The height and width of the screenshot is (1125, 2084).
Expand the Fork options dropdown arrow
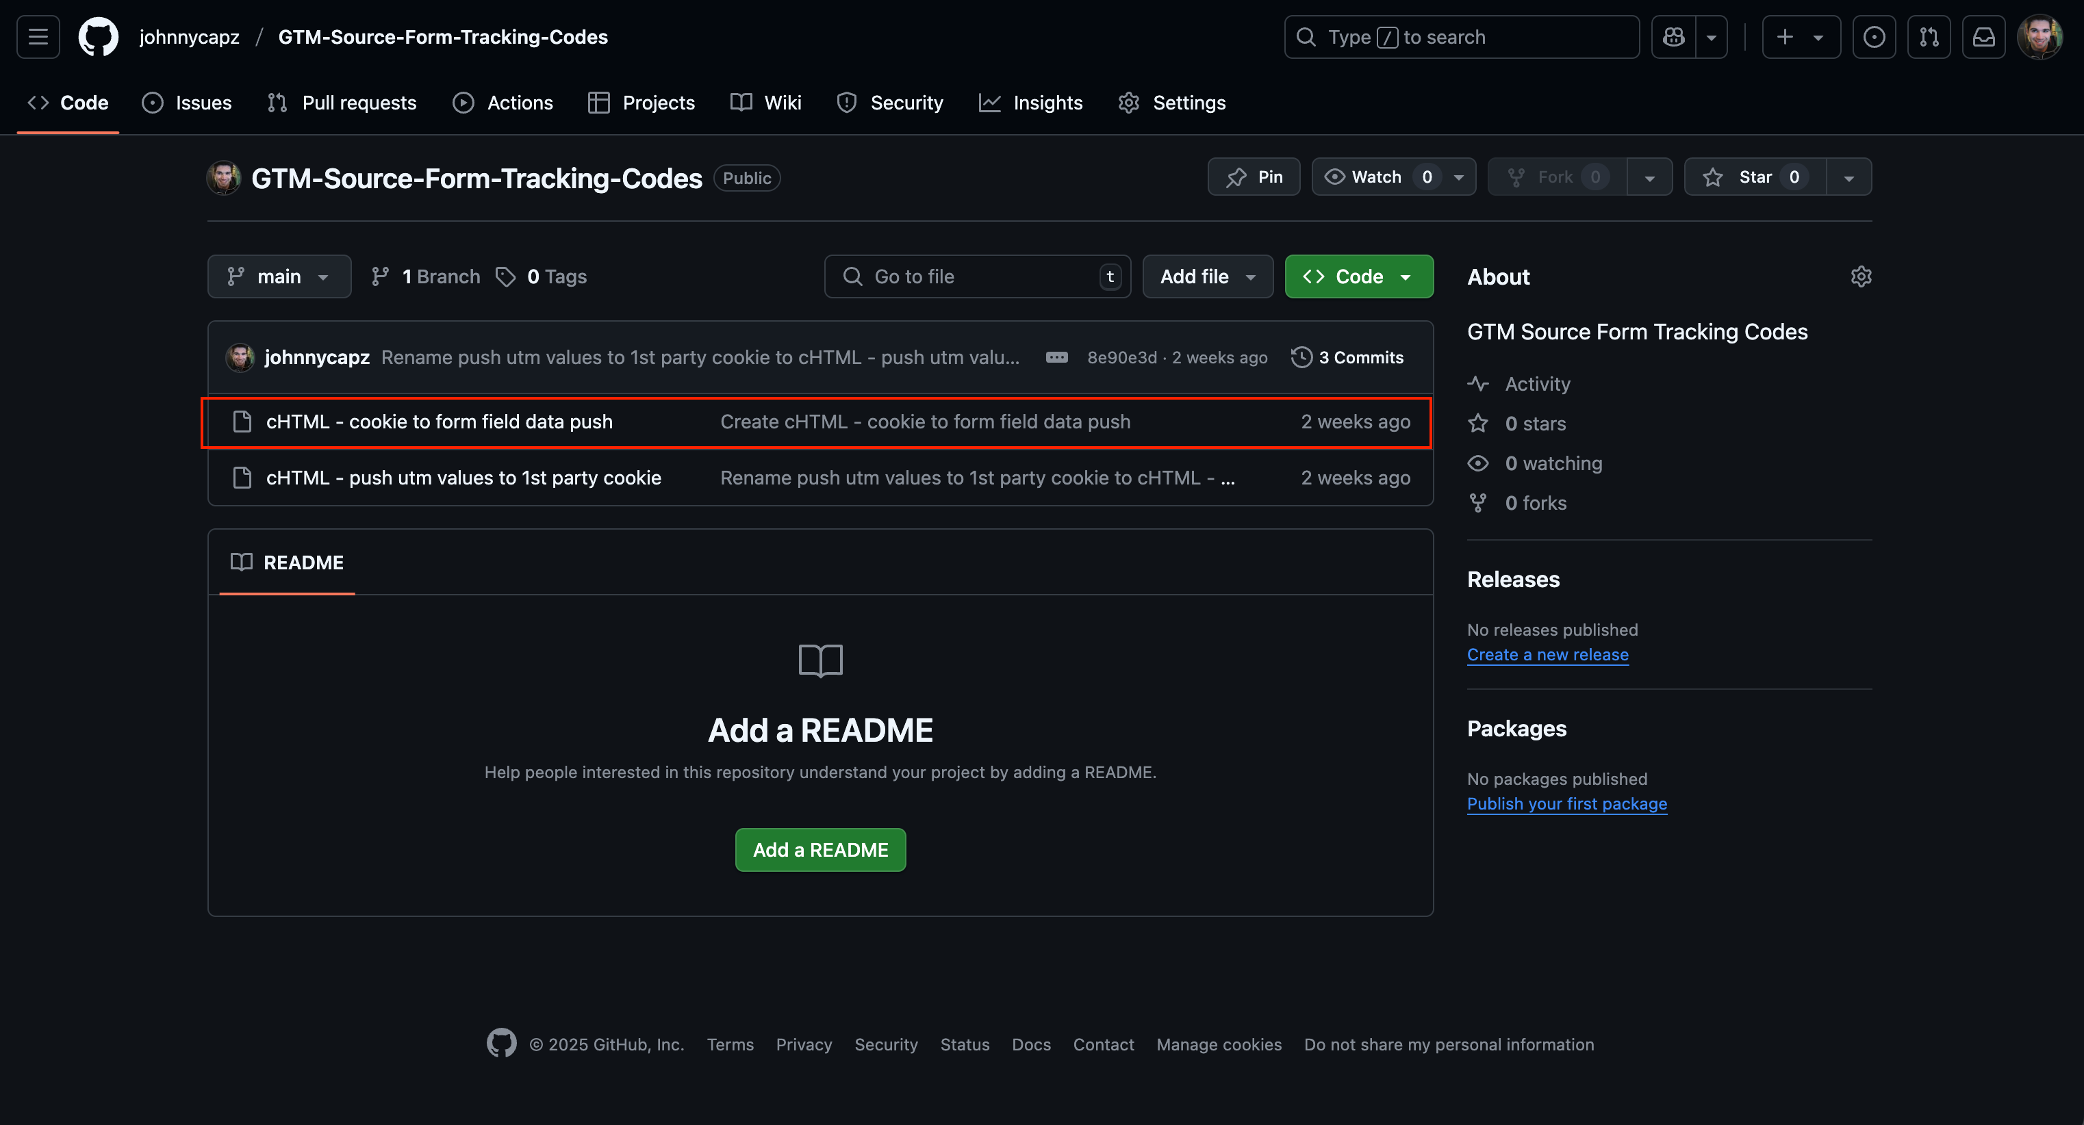[x=1649, y=177]
